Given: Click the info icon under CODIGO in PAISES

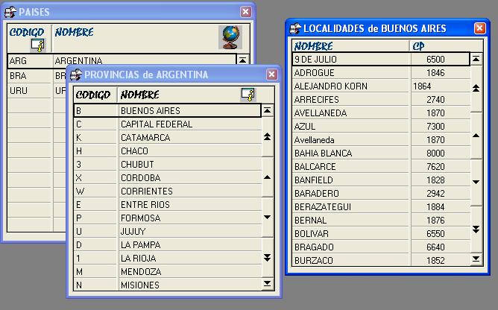Looking at the screenshot, I should pyautogui.click(x=38, y=45).
